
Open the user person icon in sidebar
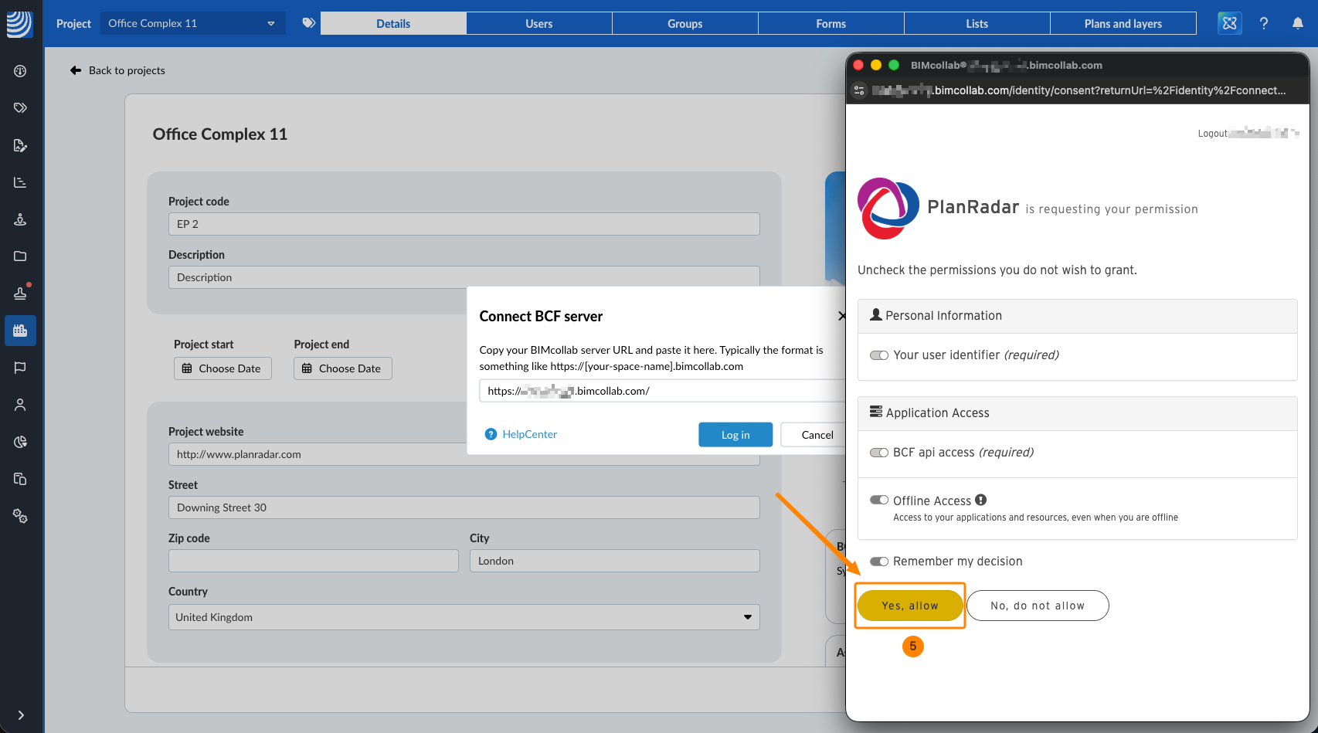[20, 405]
